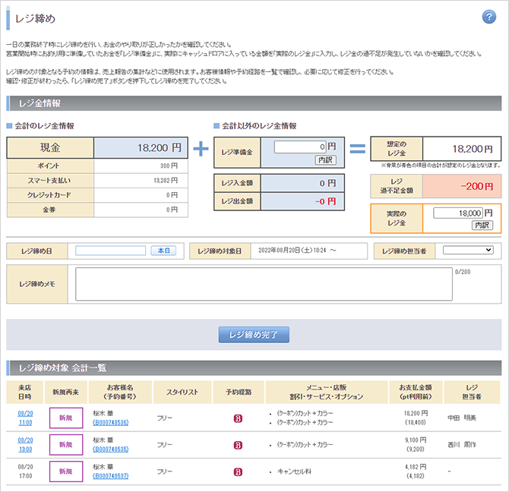
Task: Open the レジ締め担当者 dropdown
Action: (x=468, y=250)
